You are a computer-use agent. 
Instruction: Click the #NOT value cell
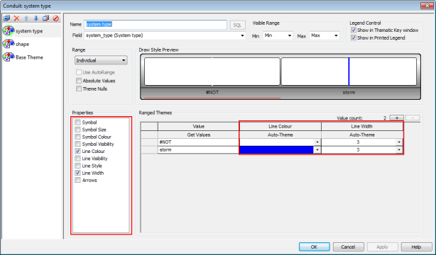coord(199,142)
